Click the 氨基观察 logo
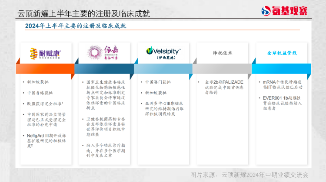 point(284,10)
